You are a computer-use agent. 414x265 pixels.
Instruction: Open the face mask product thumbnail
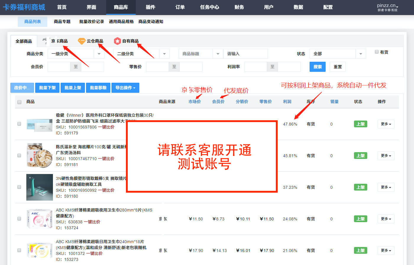click(39, 124)
